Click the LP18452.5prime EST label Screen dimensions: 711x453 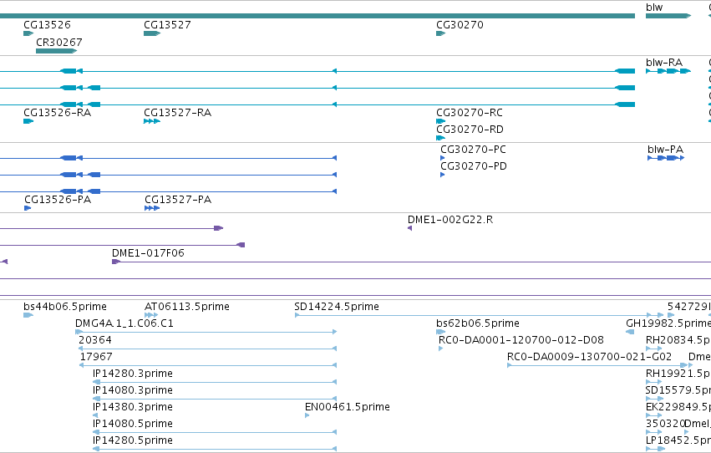(678, 440)
